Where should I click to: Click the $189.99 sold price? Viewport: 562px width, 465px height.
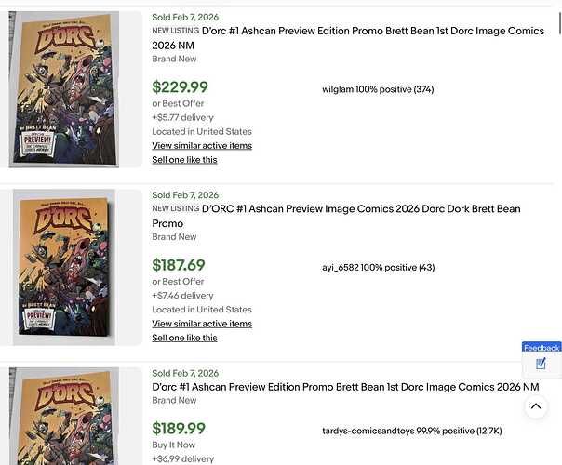[179, 429]
